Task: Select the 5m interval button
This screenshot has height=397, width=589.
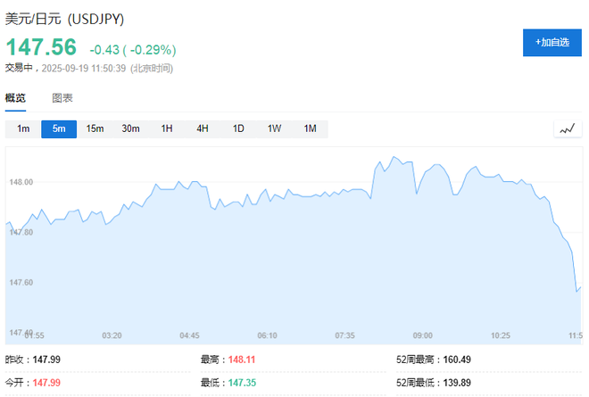Action: (x=59, y=129)
